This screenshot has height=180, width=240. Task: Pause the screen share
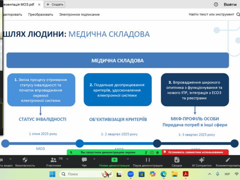point(148,160)
